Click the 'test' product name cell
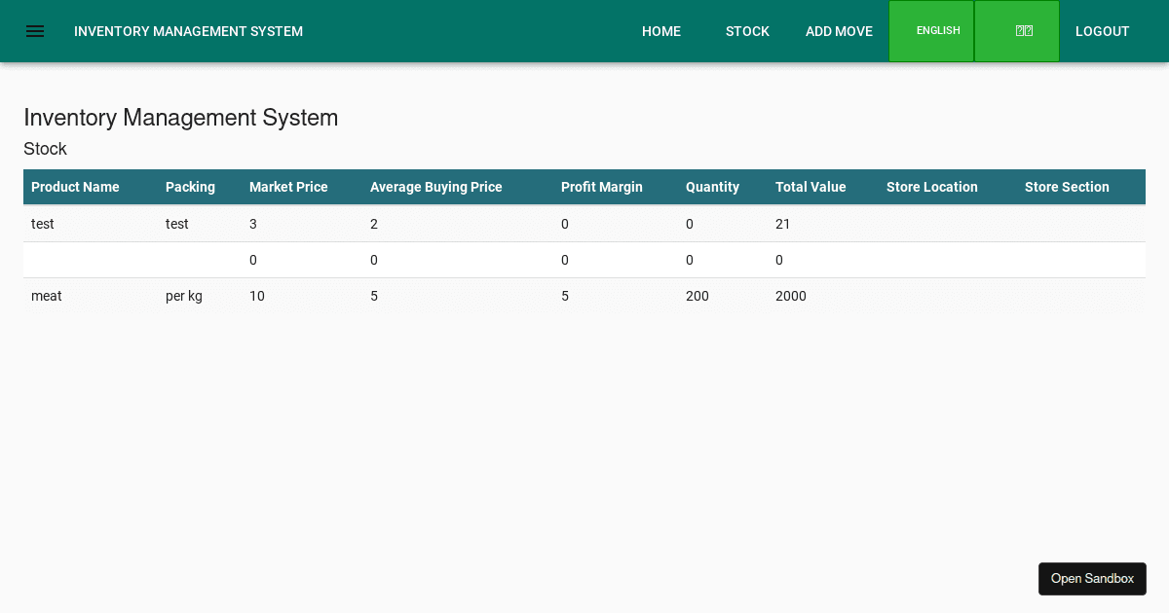Image resolution: width=1169 pixels, height=613 pixels. [43, 224]
